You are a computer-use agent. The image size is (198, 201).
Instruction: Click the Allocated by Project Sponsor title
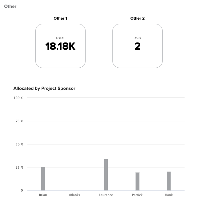tap(44, 89)
